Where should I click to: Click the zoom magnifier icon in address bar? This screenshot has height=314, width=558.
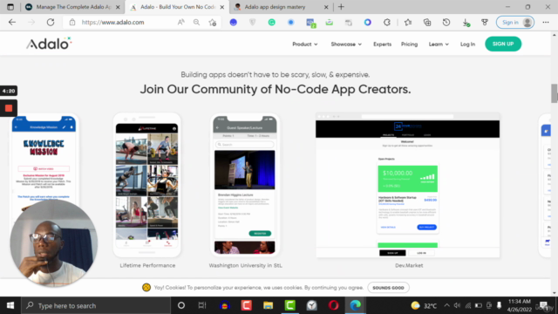(x=196, y=22)
